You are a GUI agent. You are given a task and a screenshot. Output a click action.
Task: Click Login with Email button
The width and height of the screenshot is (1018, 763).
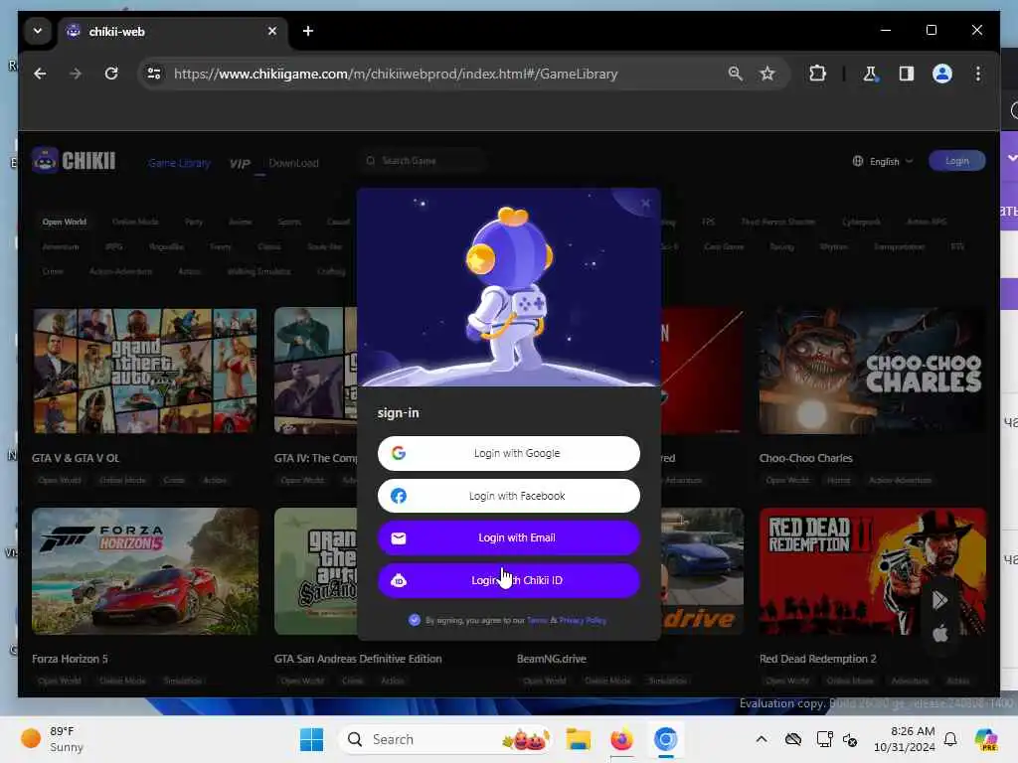(509, 537)
